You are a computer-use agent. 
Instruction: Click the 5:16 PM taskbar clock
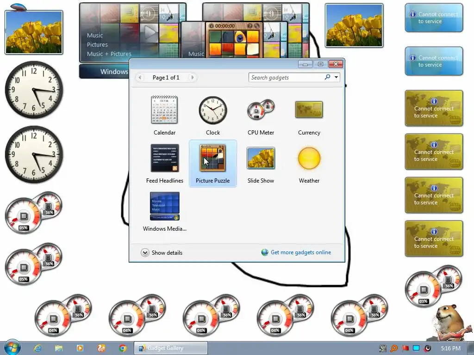[x=450, y=349]
